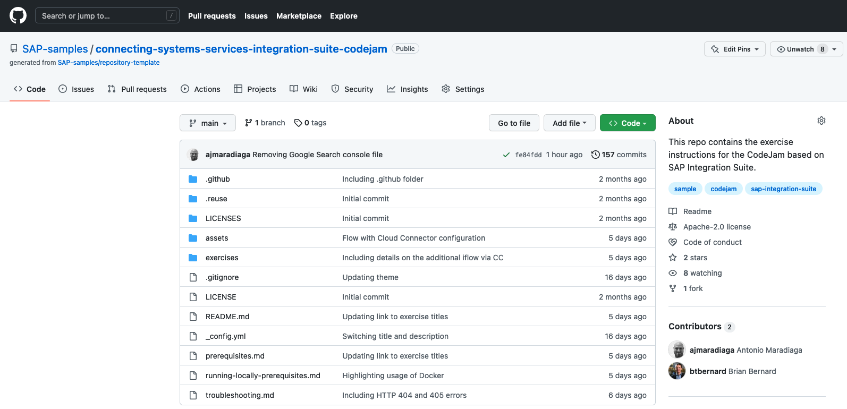847x409 pixels.
Task: Click the eye icon beside 8 watching
Action: tap(673, 273)
